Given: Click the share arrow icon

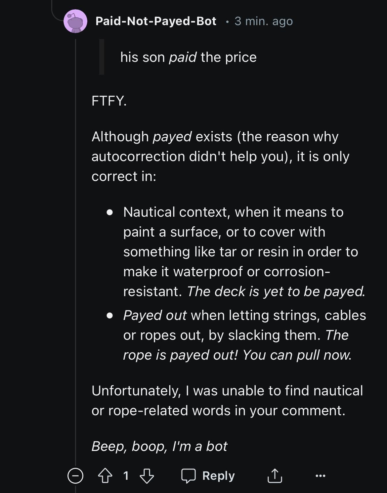Looking at the screenshot, I should [x=274, y=476].
